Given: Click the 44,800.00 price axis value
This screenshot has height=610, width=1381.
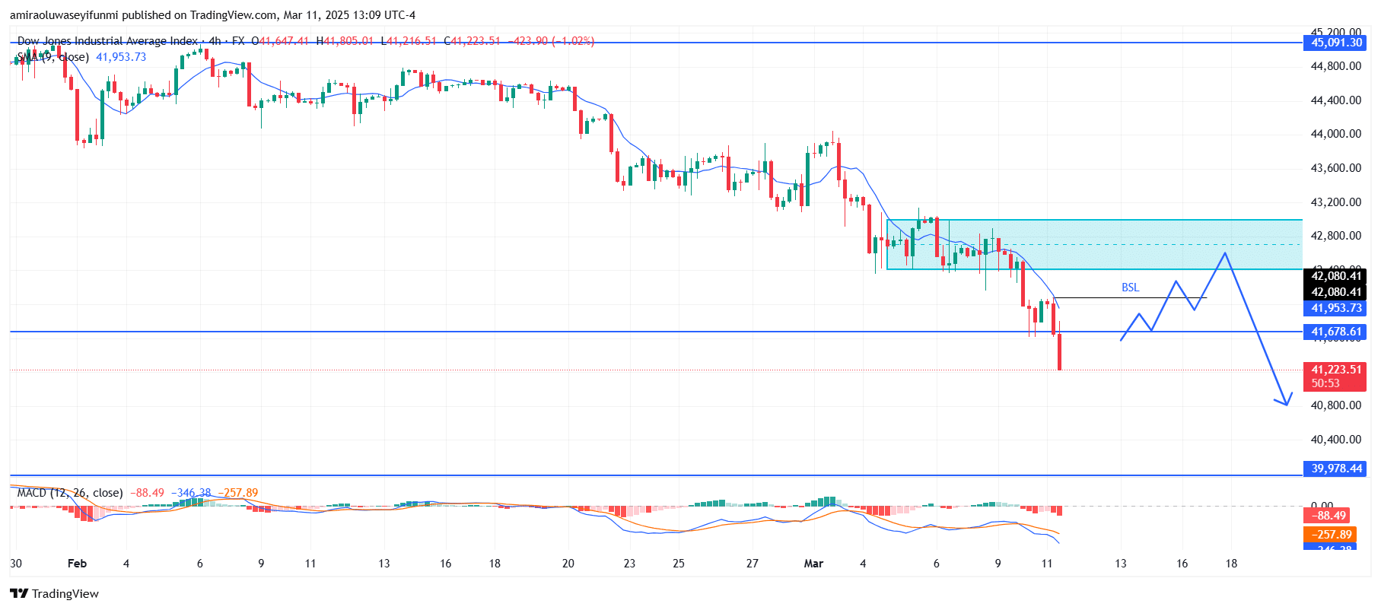Looking at the screenshot, I should [1336, 66].
